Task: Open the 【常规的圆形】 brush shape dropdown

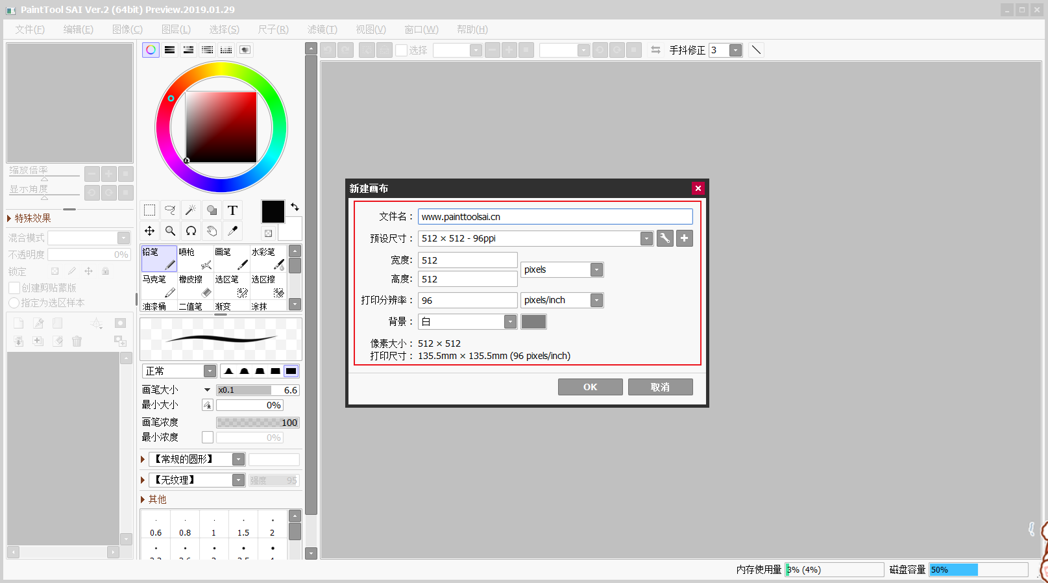Action: click(239, 459)
